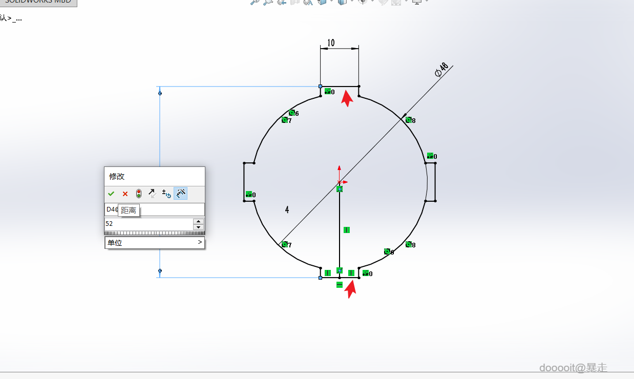Screen dimensions: 634x379
Task: Select the relation icon 0 near the left slot
Action: (250, 194)
